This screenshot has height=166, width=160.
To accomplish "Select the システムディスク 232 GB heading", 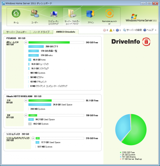I will tap(18, 134).
